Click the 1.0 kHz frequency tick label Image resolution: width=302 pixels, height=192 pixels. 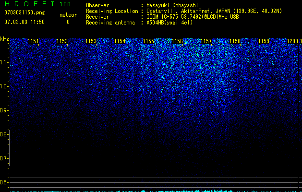(3, 86)
